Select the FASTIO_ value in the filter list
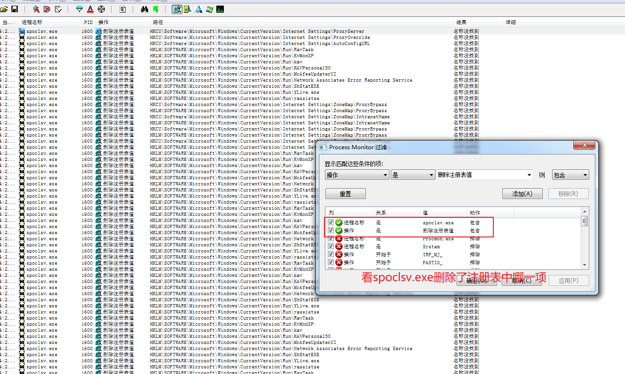 pos(433,262)
